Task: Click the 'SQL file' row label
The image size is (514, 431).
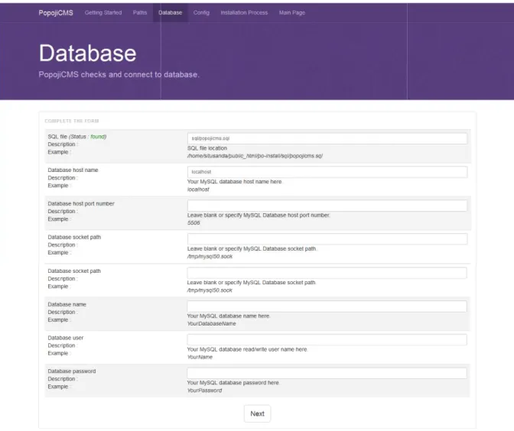Action: click(57, 137)
